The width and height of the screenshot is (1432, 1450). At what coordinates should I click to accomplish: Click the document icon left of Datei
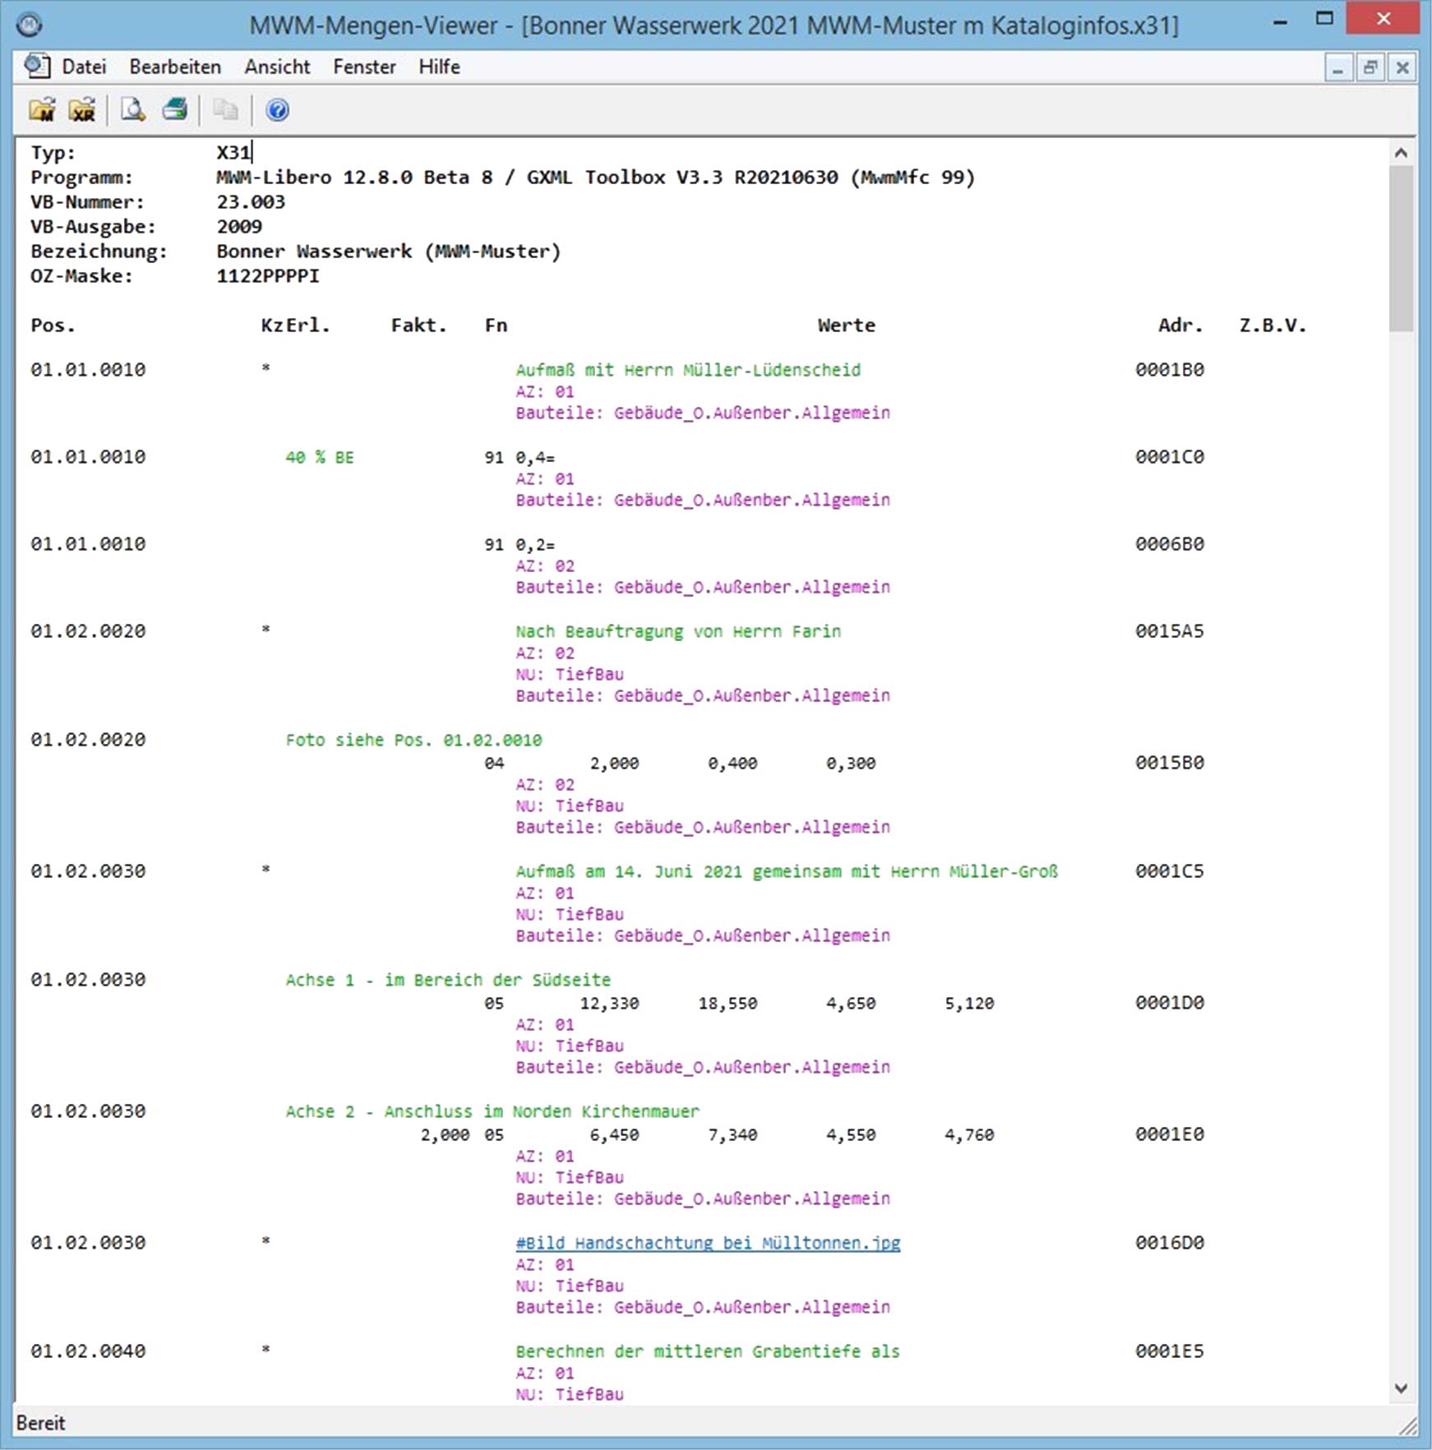37,66
